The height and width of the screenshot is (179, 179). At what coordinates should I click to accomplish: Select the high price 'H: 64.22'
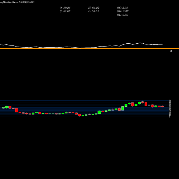(x=94, y=8)
